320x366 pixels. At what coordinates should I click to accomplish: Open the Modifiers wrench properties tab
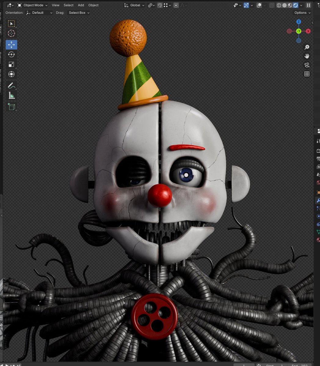click(318, 200)
